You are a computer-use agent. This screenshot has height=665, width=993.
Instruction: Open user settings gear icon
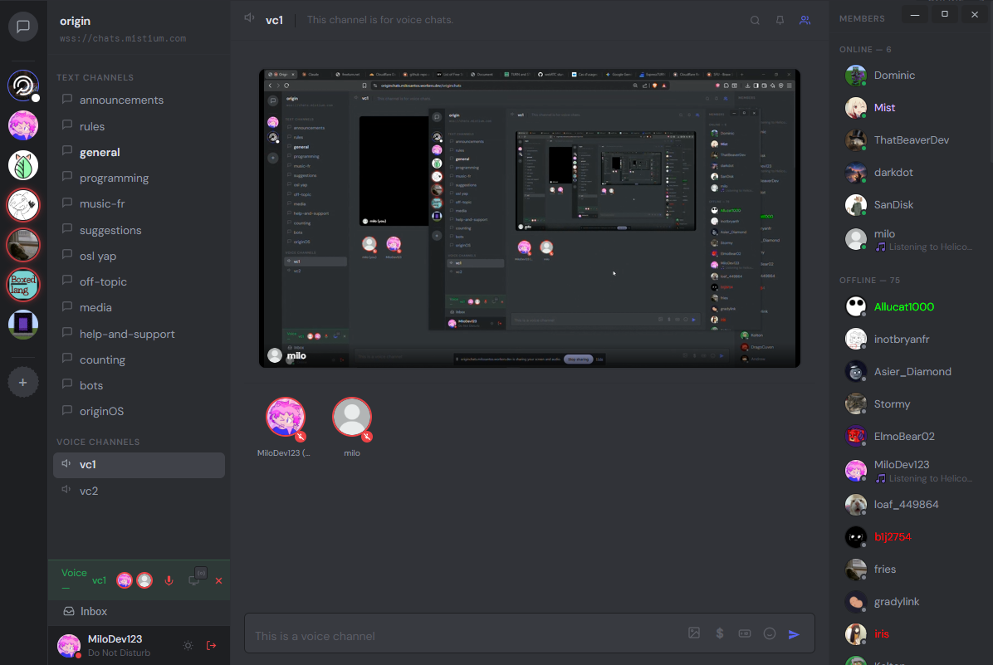point(188,645)
